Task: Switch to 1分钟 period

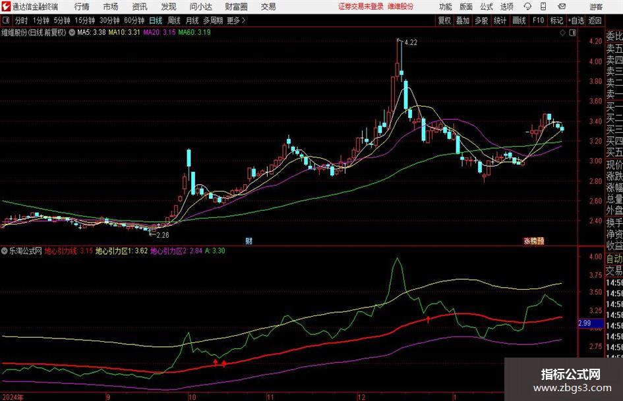Action: pyautogui.click(x=40, y=20)
